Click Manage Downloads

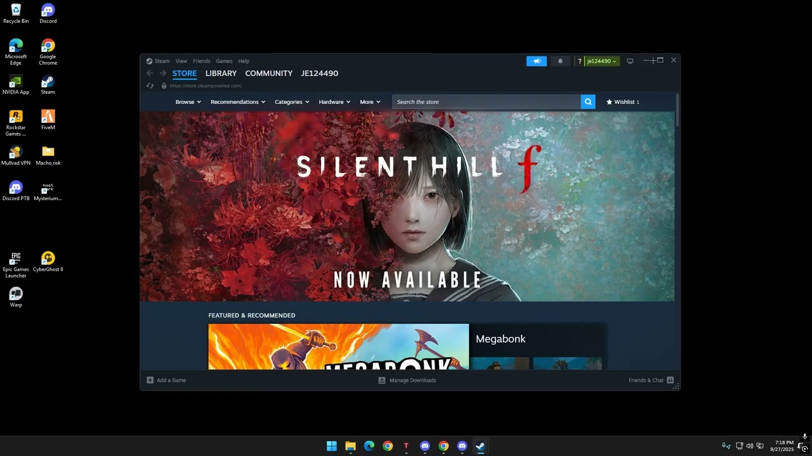coord(407,380)
